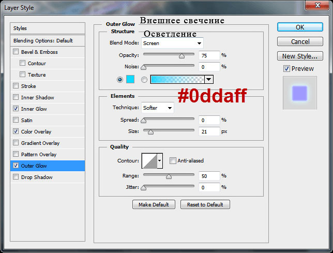Select Blending Options: Default entry
This screenshot has height=253, width=333.
click(48, 40)
